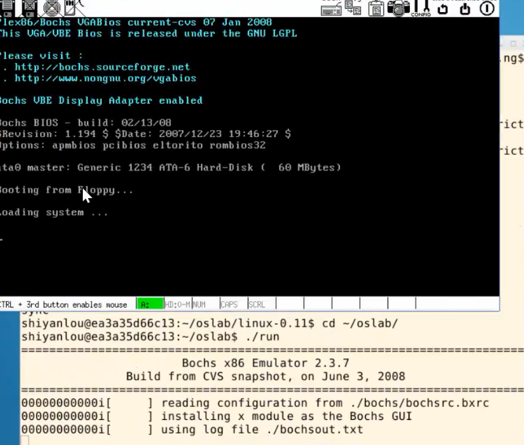Click the 'Bochs BIOS - build: 02/13/08' line
This screenshot has height=445, width=524.
coord(86,123)
